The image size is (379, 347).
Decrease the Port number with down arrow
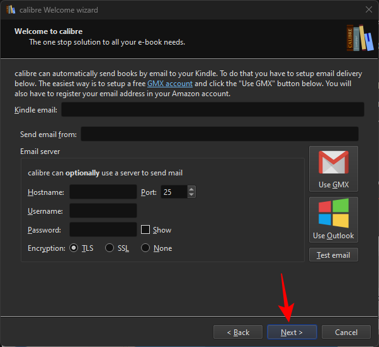click(192, 195)
